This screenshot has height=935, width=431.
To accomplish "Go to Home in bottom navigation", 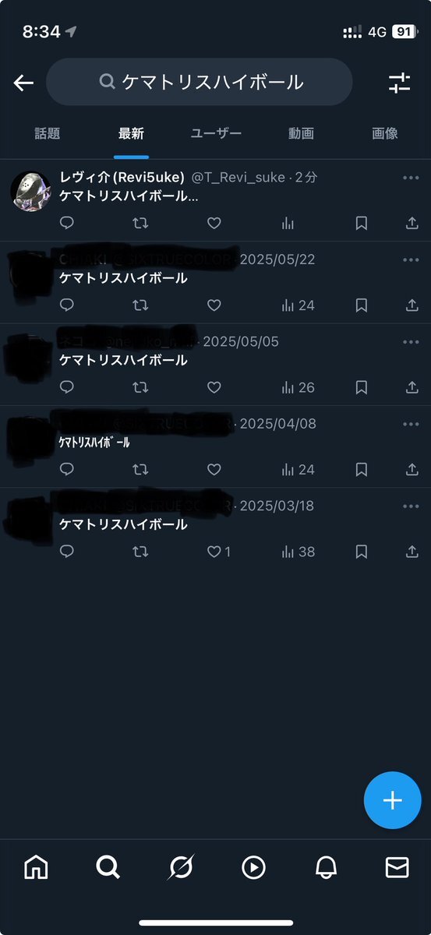I will pyautogui.click(x=36, y=866).
